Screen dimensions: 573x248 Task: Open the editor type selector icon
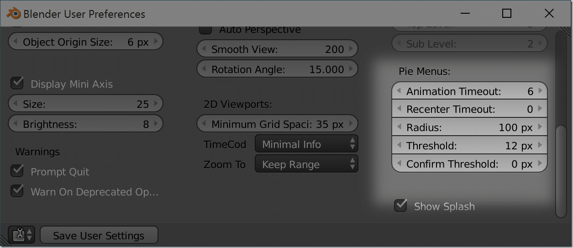point(21,235)
